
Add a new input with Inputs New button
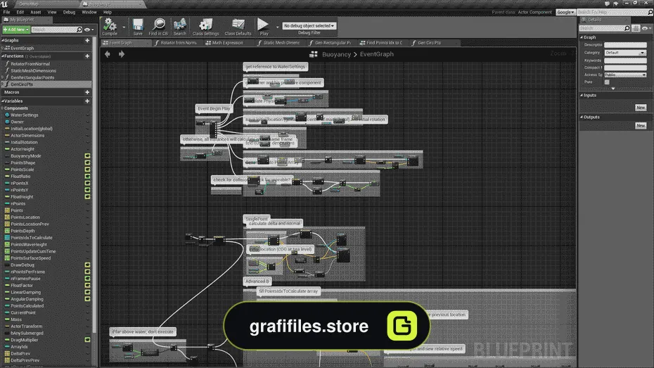point(640,107)
